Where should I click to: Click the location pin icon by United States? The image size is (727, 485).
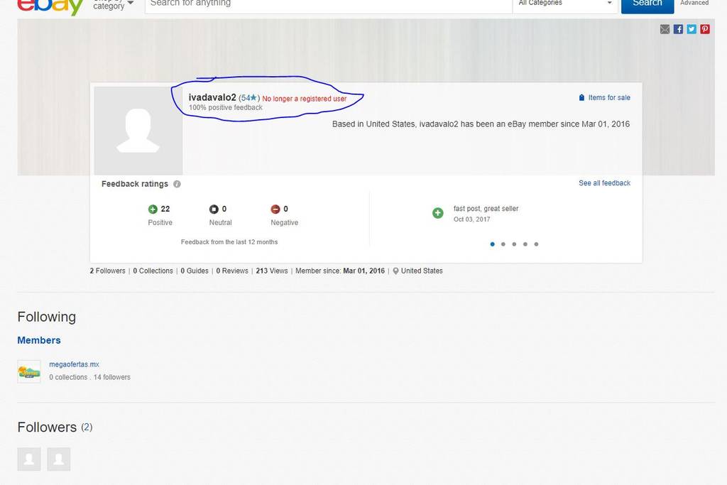coord(395,271)
